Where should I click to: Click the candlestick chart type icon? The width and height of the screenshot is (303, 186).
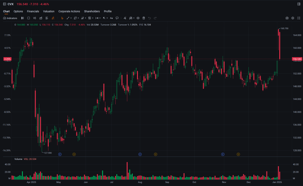tap(23, 18)
